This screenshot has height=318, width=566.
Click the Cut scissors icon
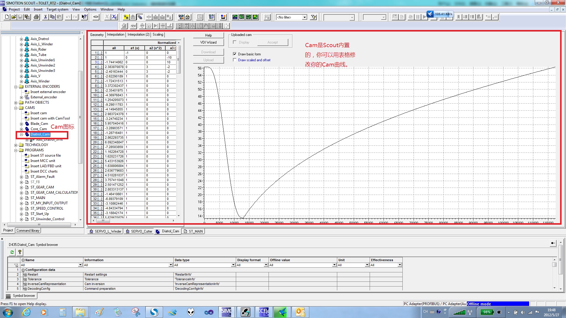pyautogui.click(x=45, y=17)
